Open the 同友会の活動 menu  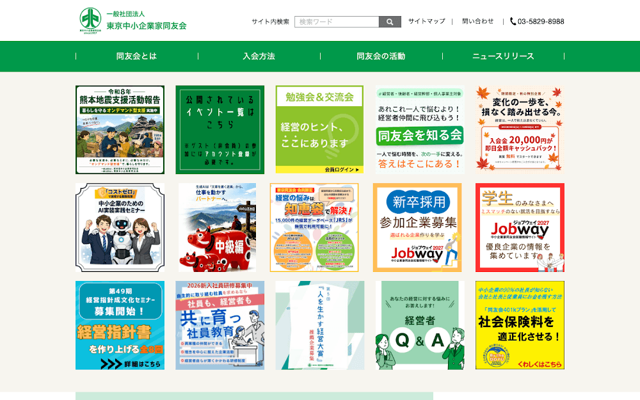coord(381,56)
